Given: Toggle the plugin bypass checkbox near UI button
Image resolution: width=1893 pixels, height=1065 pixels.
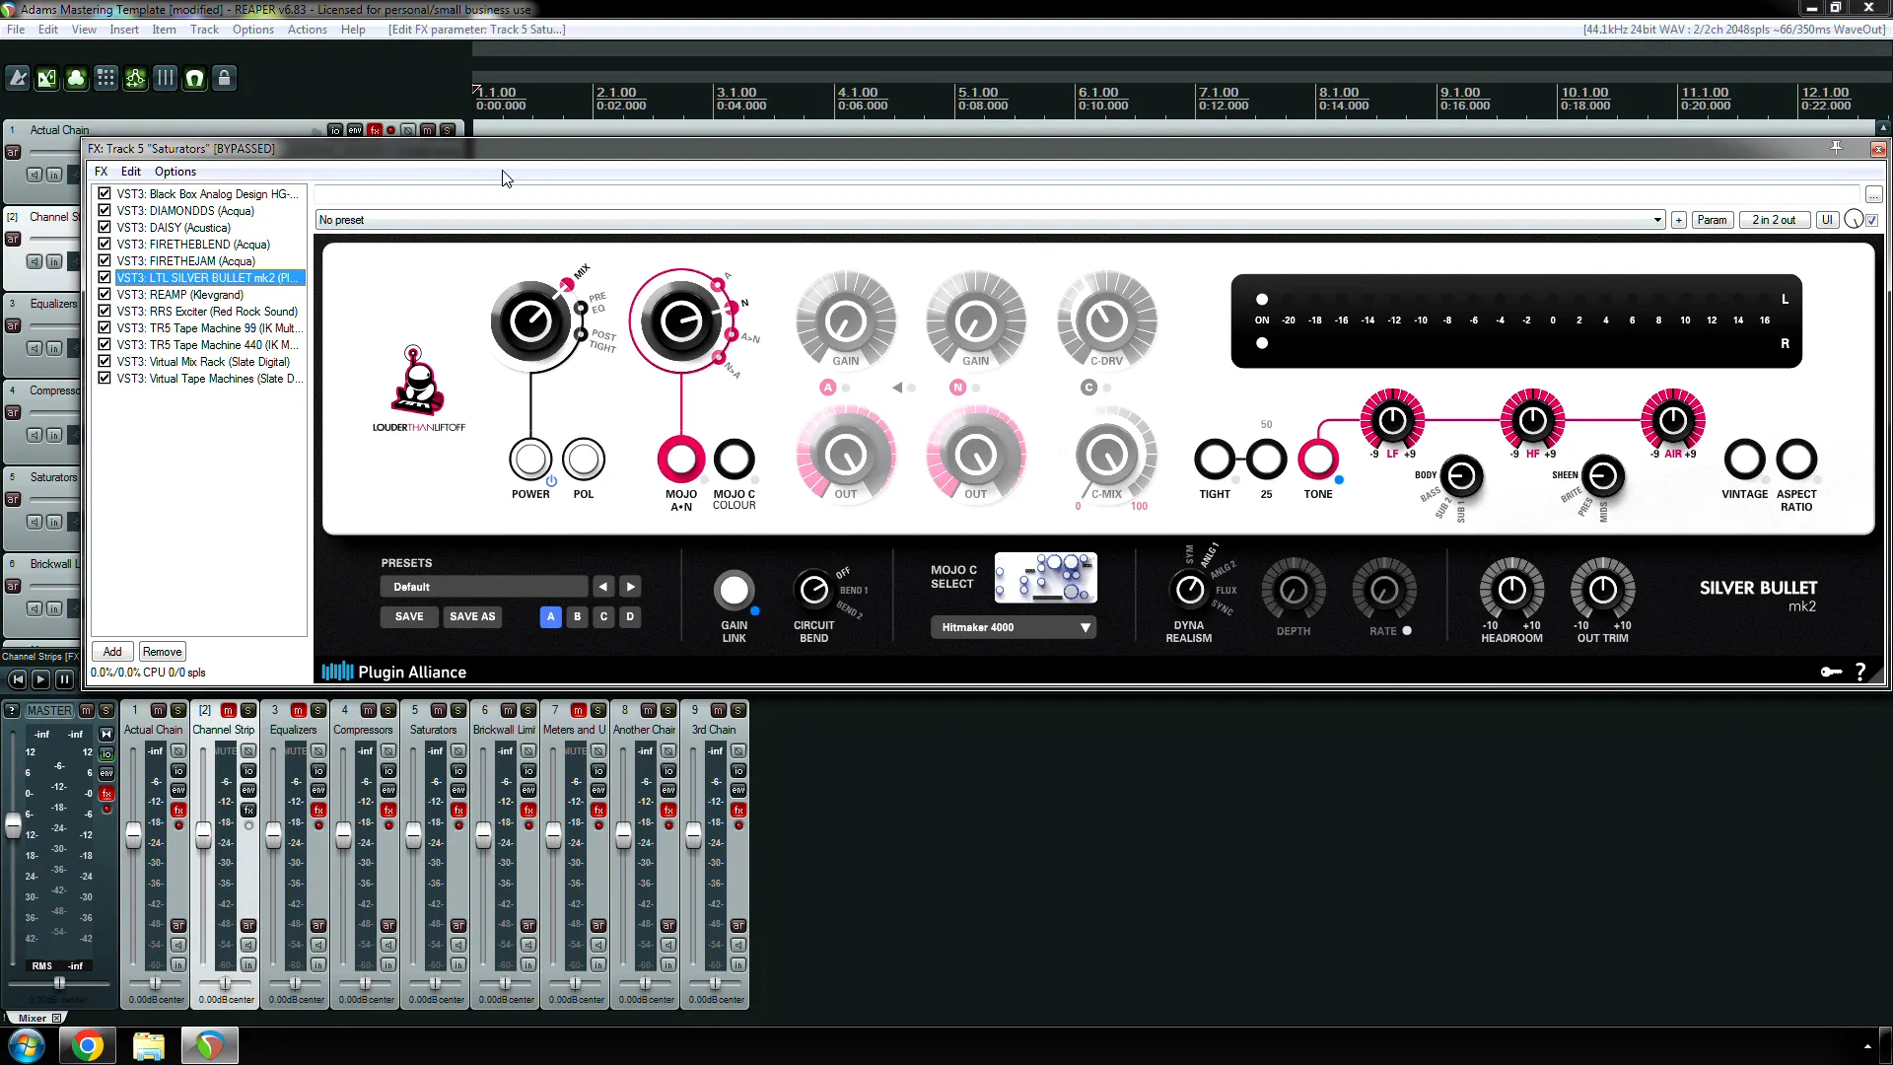Looking at the screenshot, I should coord(1872,220).
